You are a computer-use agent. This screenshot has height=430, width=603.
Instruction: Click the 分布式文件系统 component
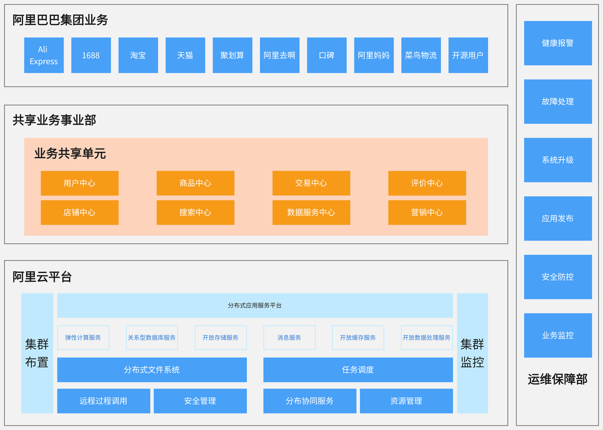pos(152,370)
